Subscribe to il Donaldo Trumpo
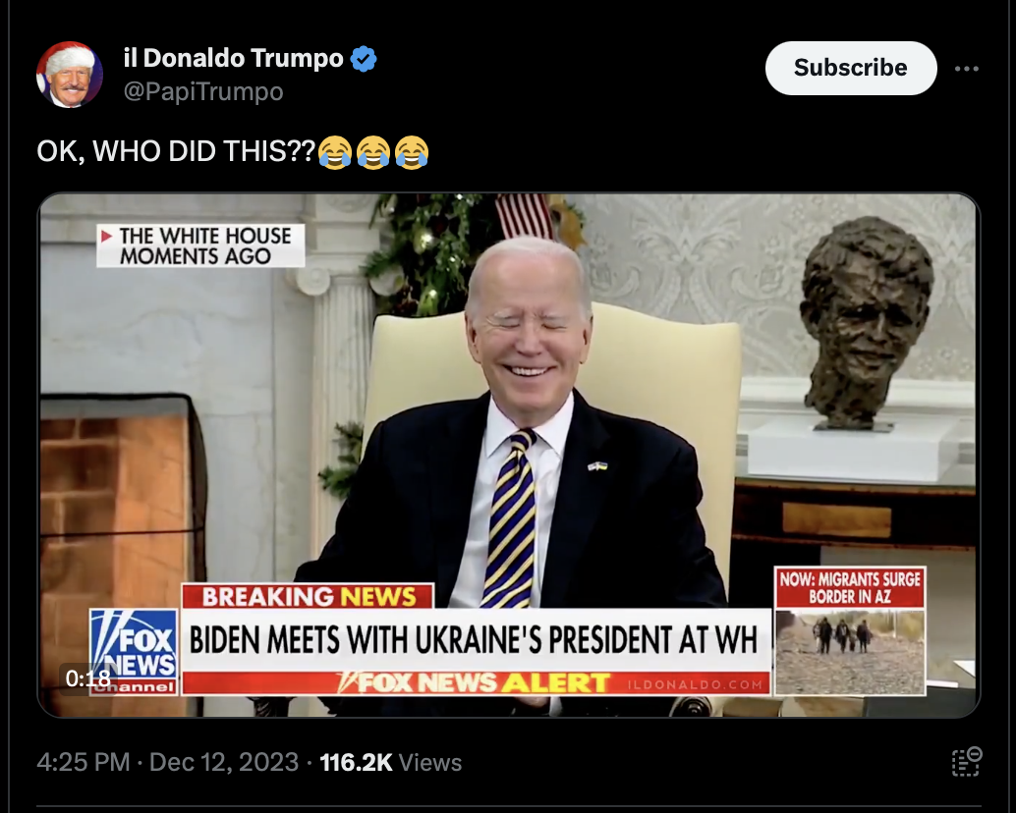1016x813 pixels. pos(851,68)
